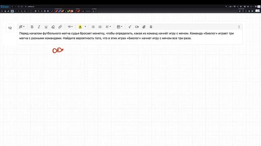The width and height of the screenshot is (261, 146).
Task: Select the rectangle shape tool
Action: point(31,11)
